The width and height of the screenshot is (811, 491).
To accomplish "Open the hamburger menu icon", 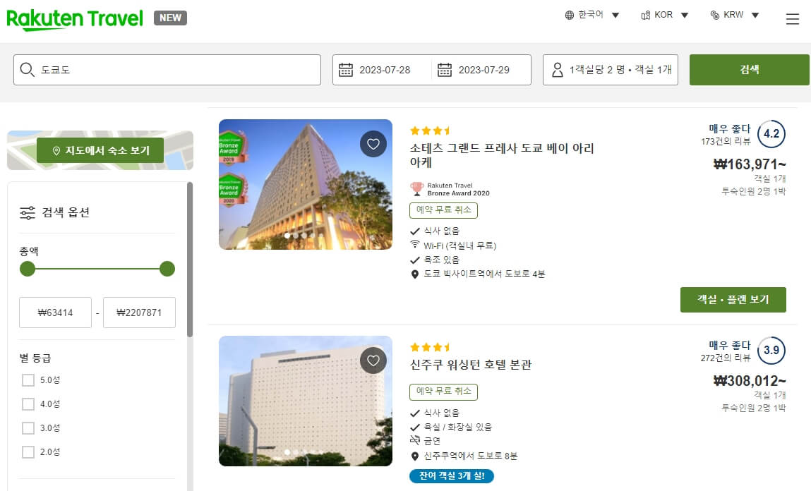I will [793, 19].
